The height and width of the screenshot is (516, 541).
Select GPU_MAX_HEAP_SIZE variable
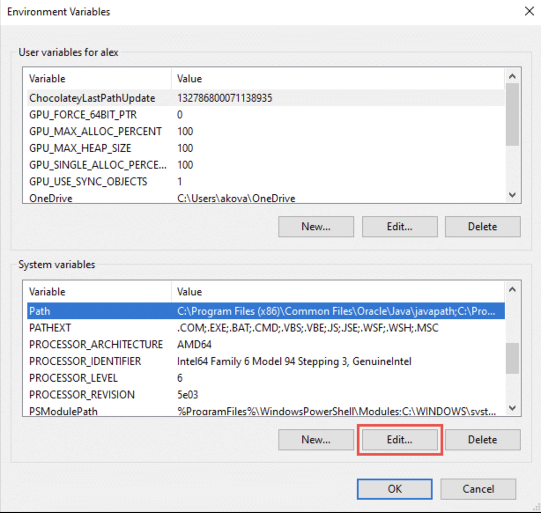266,148
